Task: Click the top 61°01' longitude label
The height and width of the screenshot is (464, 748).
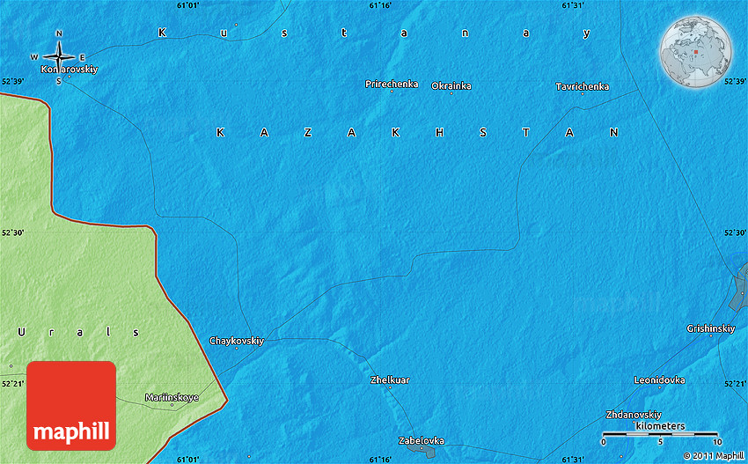Action: click(x=188, y=5)
